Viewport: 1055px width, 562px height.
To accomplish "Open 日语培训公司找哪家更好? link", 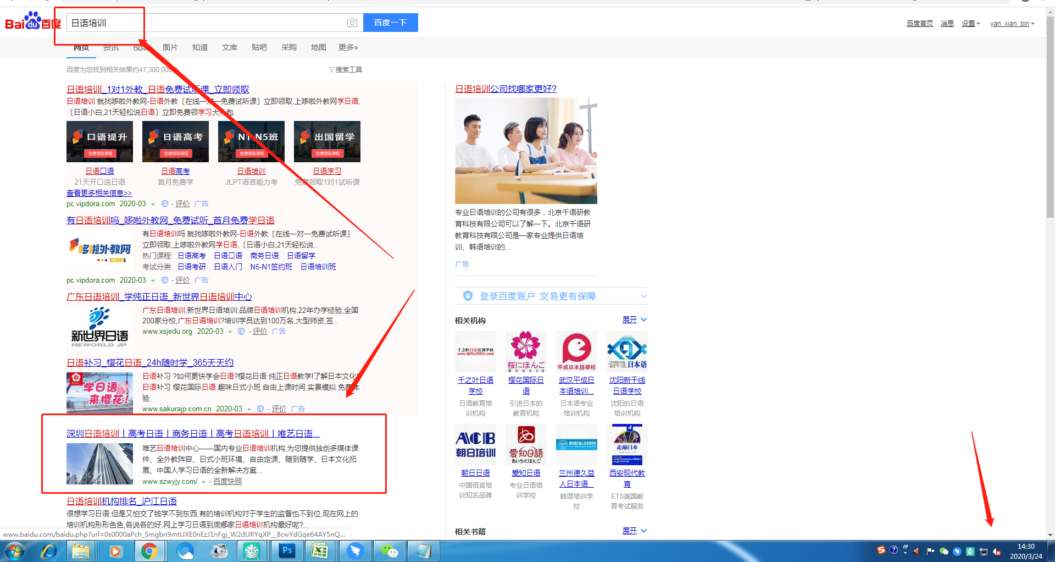I will point(506,89).
